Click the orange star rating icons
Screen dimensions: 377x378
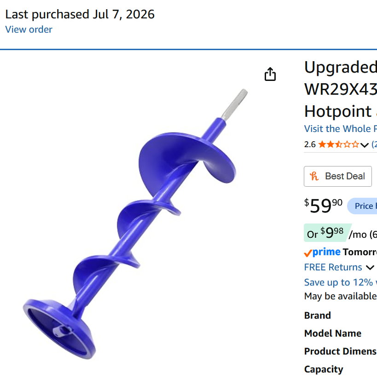pos(339,144)
